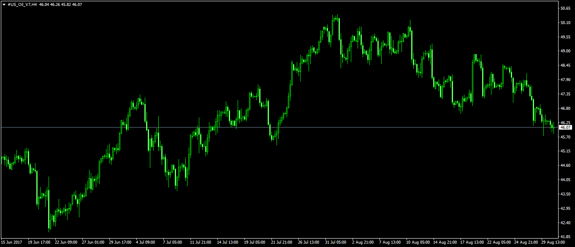The height and width of the screenshot is (247, 575).
Task: Click the 42.95 price axis label
Action: pyautogui.click(x=566, y=209)
